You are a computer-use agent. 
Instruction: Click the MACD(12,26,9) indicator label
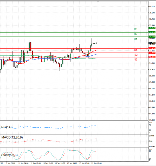[x=12, y=137]
